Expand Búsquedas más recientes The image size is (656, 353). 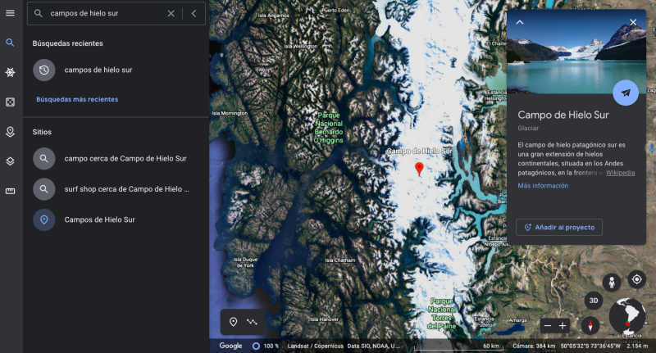77,99
